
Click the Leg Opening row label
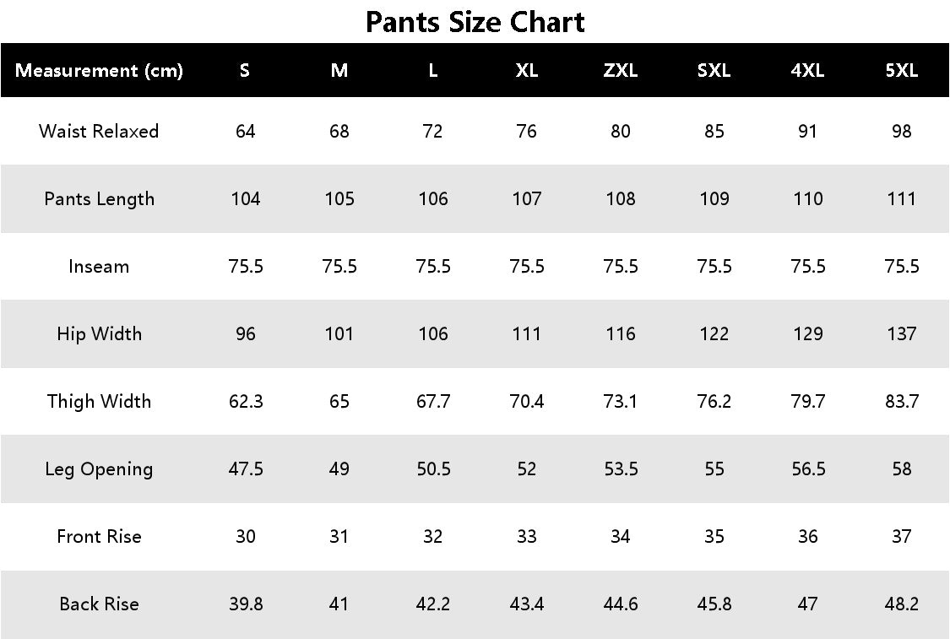99,469
